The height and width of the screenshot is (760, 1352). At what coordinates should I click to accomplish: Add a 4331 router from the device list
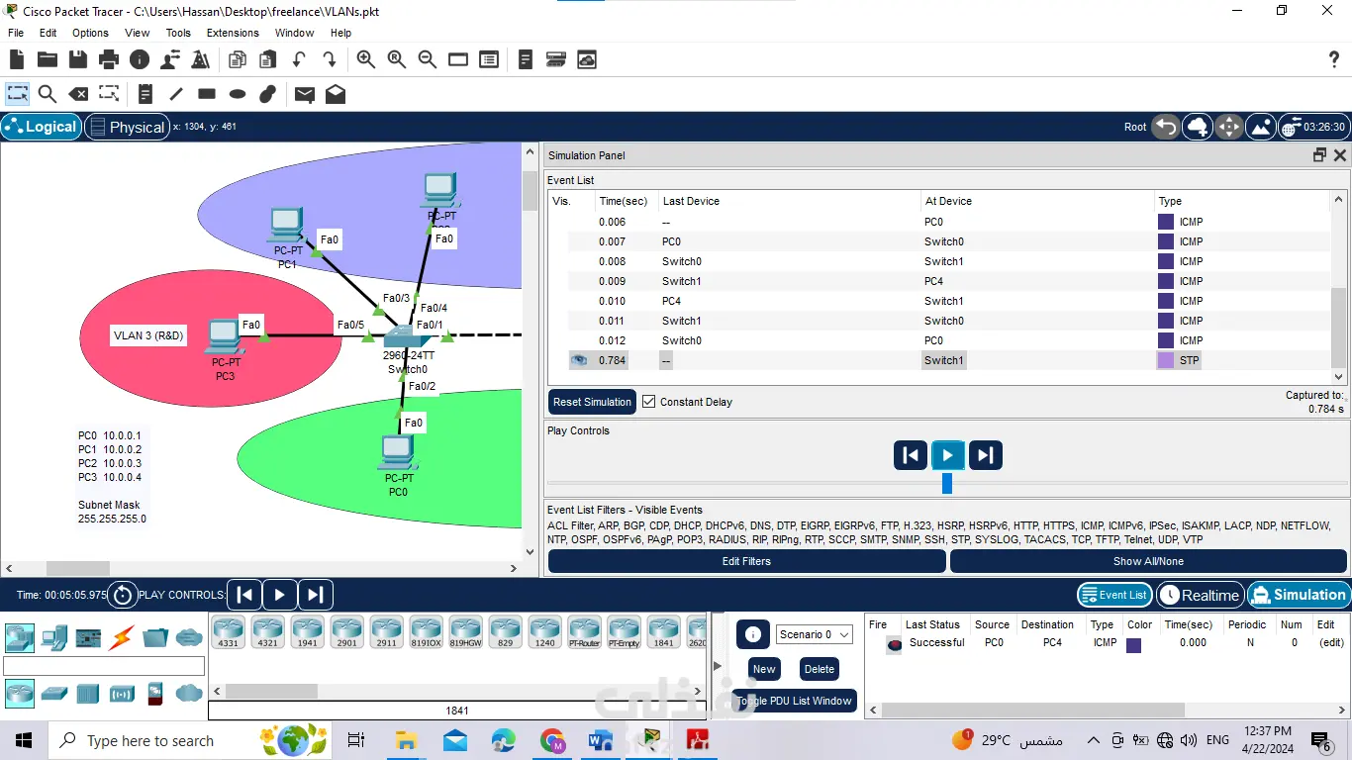pyautogui.click(x=228, y=631)
